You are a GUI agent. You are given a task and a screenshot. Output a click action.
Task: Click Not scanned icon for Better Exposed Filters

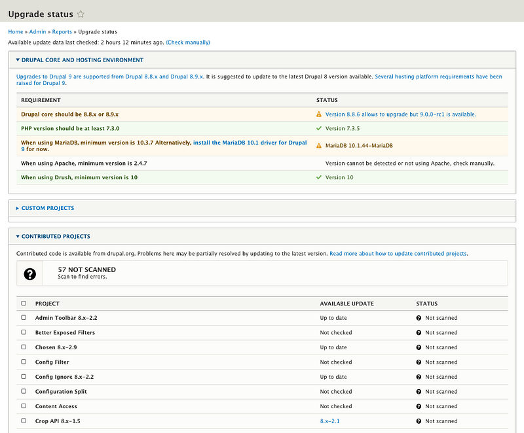click(419, 332)
